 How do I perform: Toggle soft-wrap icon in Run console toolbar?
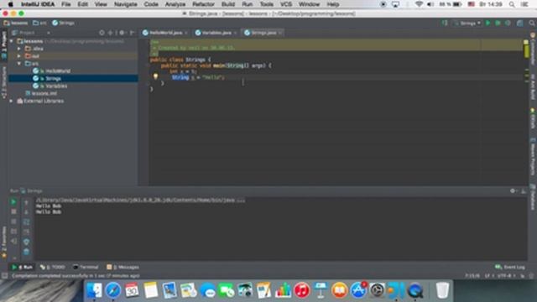[x=26, y=221]
